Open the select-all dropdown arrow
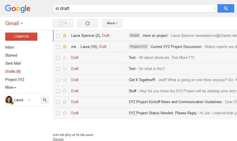Viewport: 237px width, 141px height. (x=66, y=23)
